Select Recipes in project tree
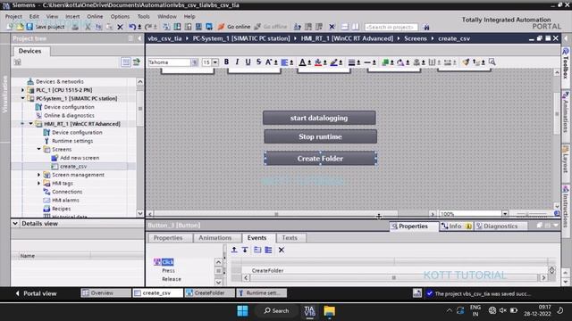This screenshot has height=321, width=572. [61, 209]
